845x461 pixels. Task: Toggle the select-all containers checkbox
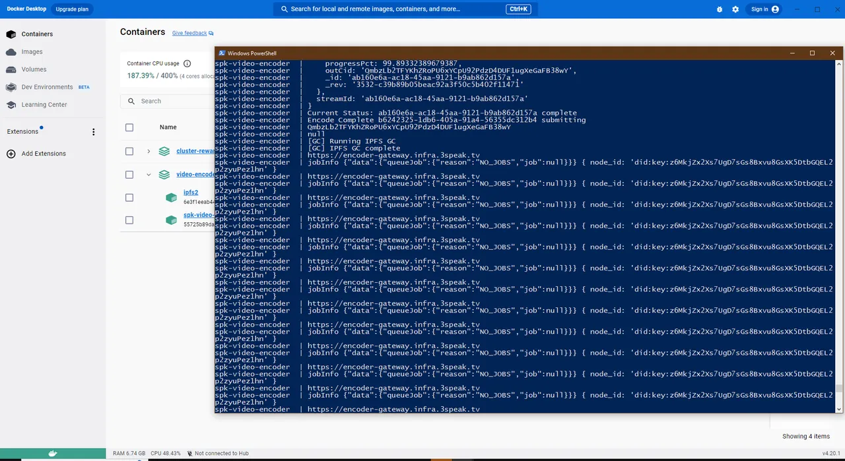point(129,127)
